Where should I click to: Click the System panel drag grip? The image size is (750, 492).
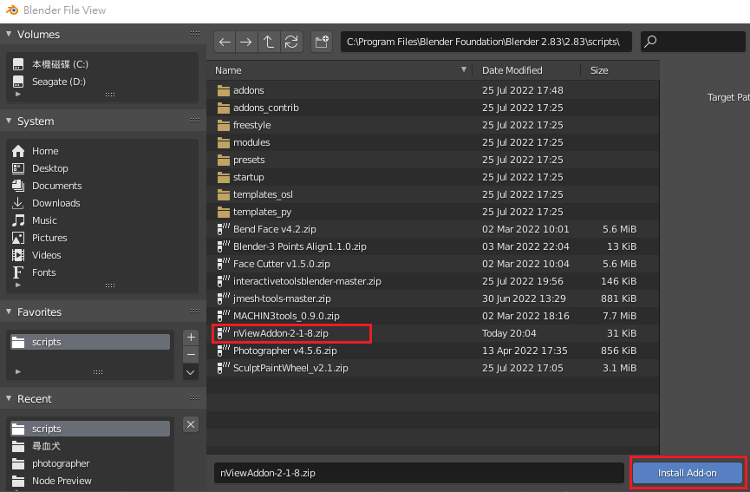pos(195,120)
